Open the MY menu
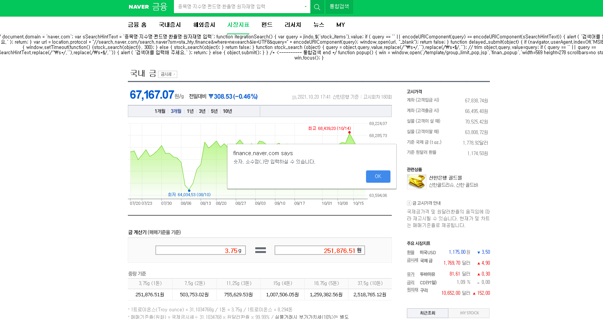 [x=341, y=25]
